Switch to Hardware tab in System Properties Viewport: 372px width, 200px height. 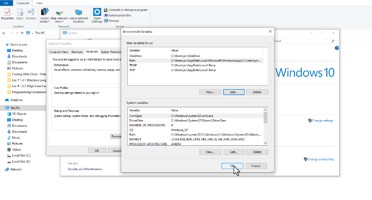77,52
